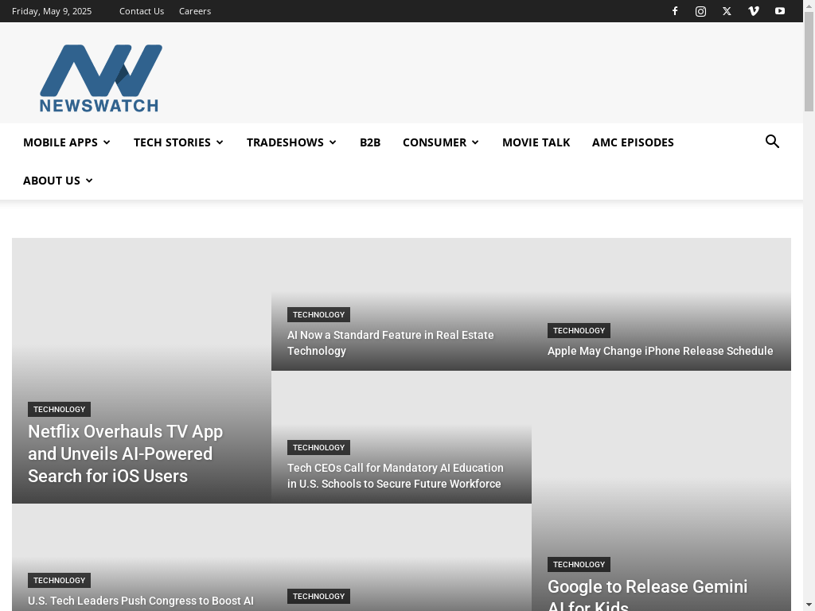Open Apple iPhone Release Schedule article

660,351
